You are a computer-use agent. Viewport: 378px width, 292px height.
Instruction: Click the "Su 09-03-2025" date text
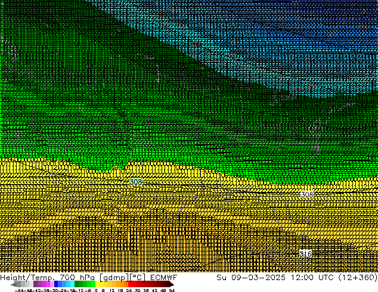(x=251, y=278)
